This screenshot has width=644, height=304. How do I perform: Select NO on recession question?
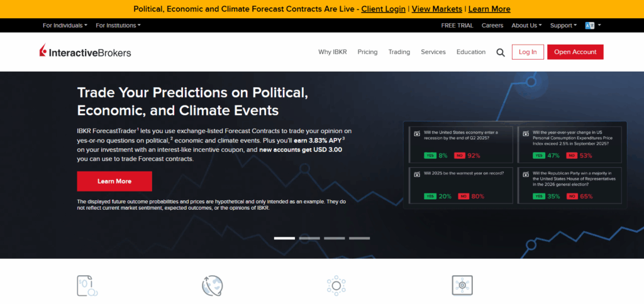pos(460,156)
